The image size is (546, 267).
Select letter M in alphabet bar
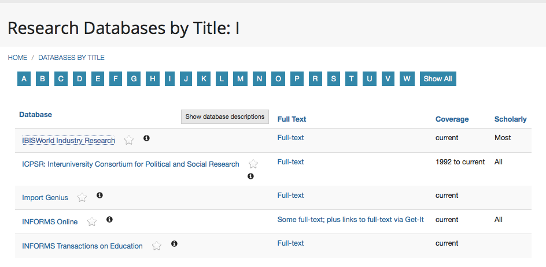[x=240, y=79]
